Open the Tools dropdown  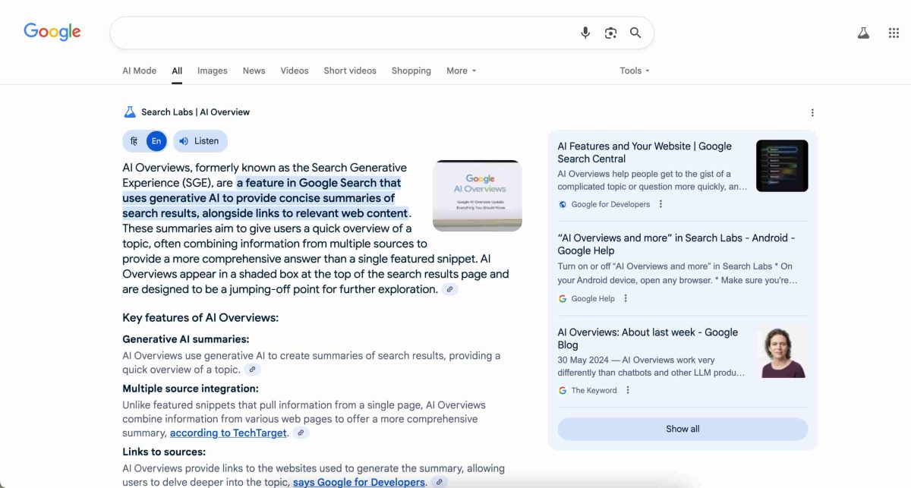635,71
